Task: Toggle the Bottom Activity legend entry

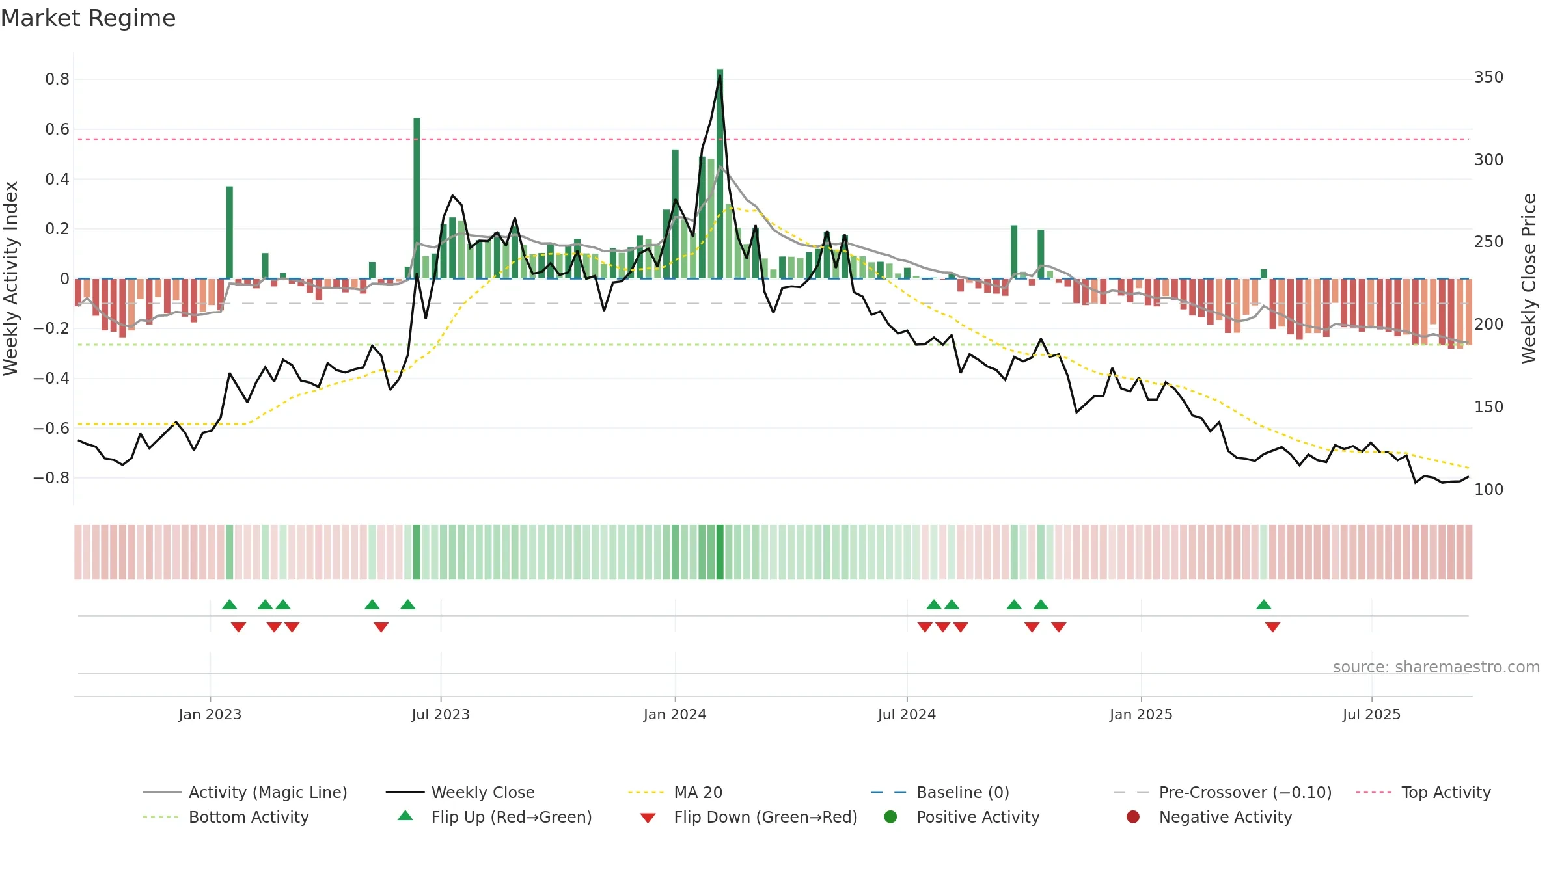Action: (x=226, y=817)
